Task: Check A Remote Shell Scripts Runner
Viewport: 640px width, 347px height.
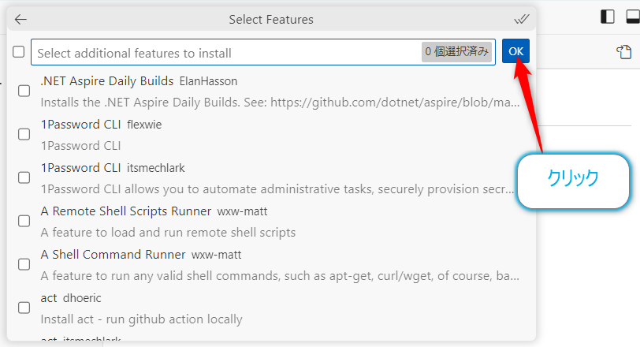Action: pyautogui.click(x=24, y=221)
